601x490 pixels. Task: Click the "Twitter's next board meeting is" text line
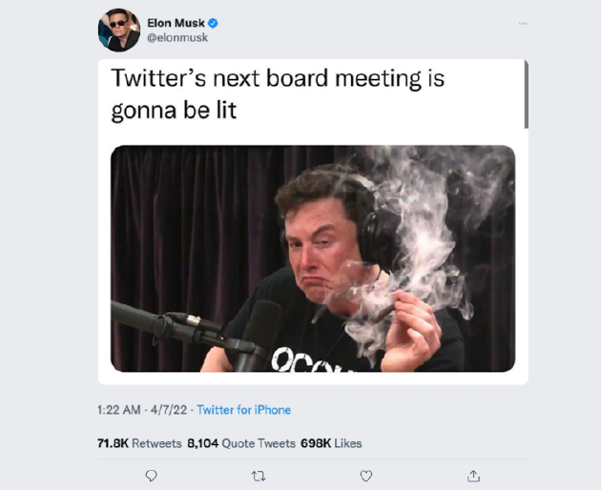tap(278, 78)
